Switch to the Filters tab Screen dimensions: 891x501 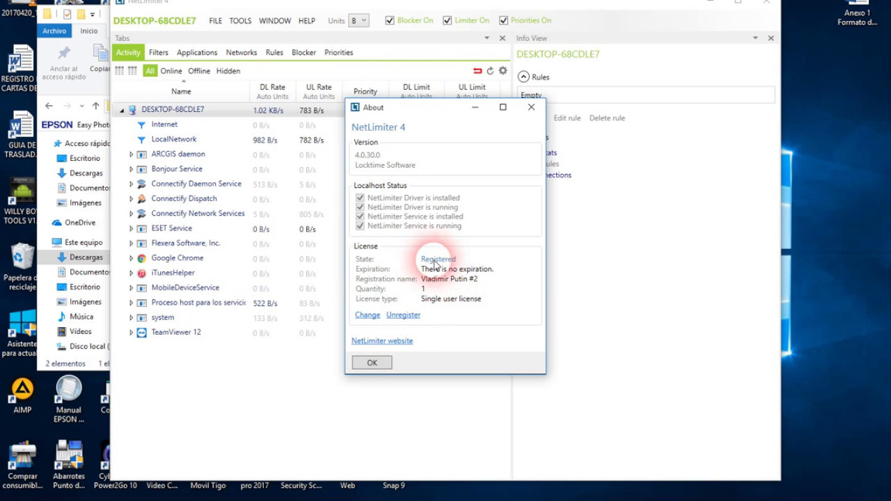159,52
